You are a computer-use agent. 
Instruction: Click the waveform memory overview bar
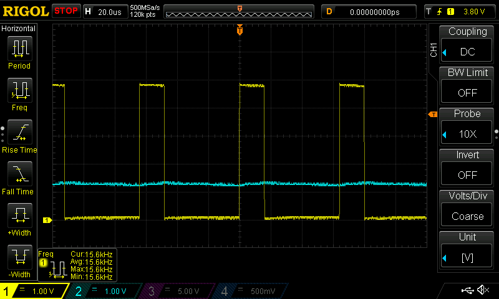coord(239,12)
